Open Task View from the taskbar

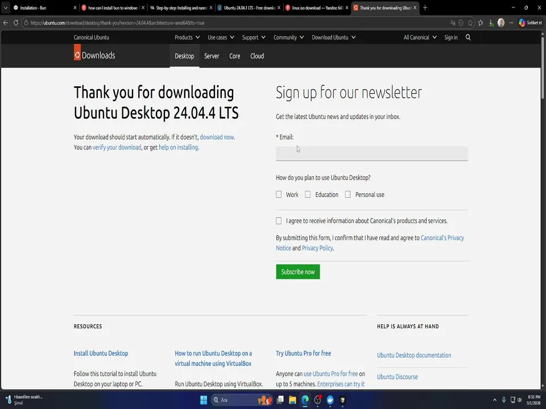click(x=280, y=400)
